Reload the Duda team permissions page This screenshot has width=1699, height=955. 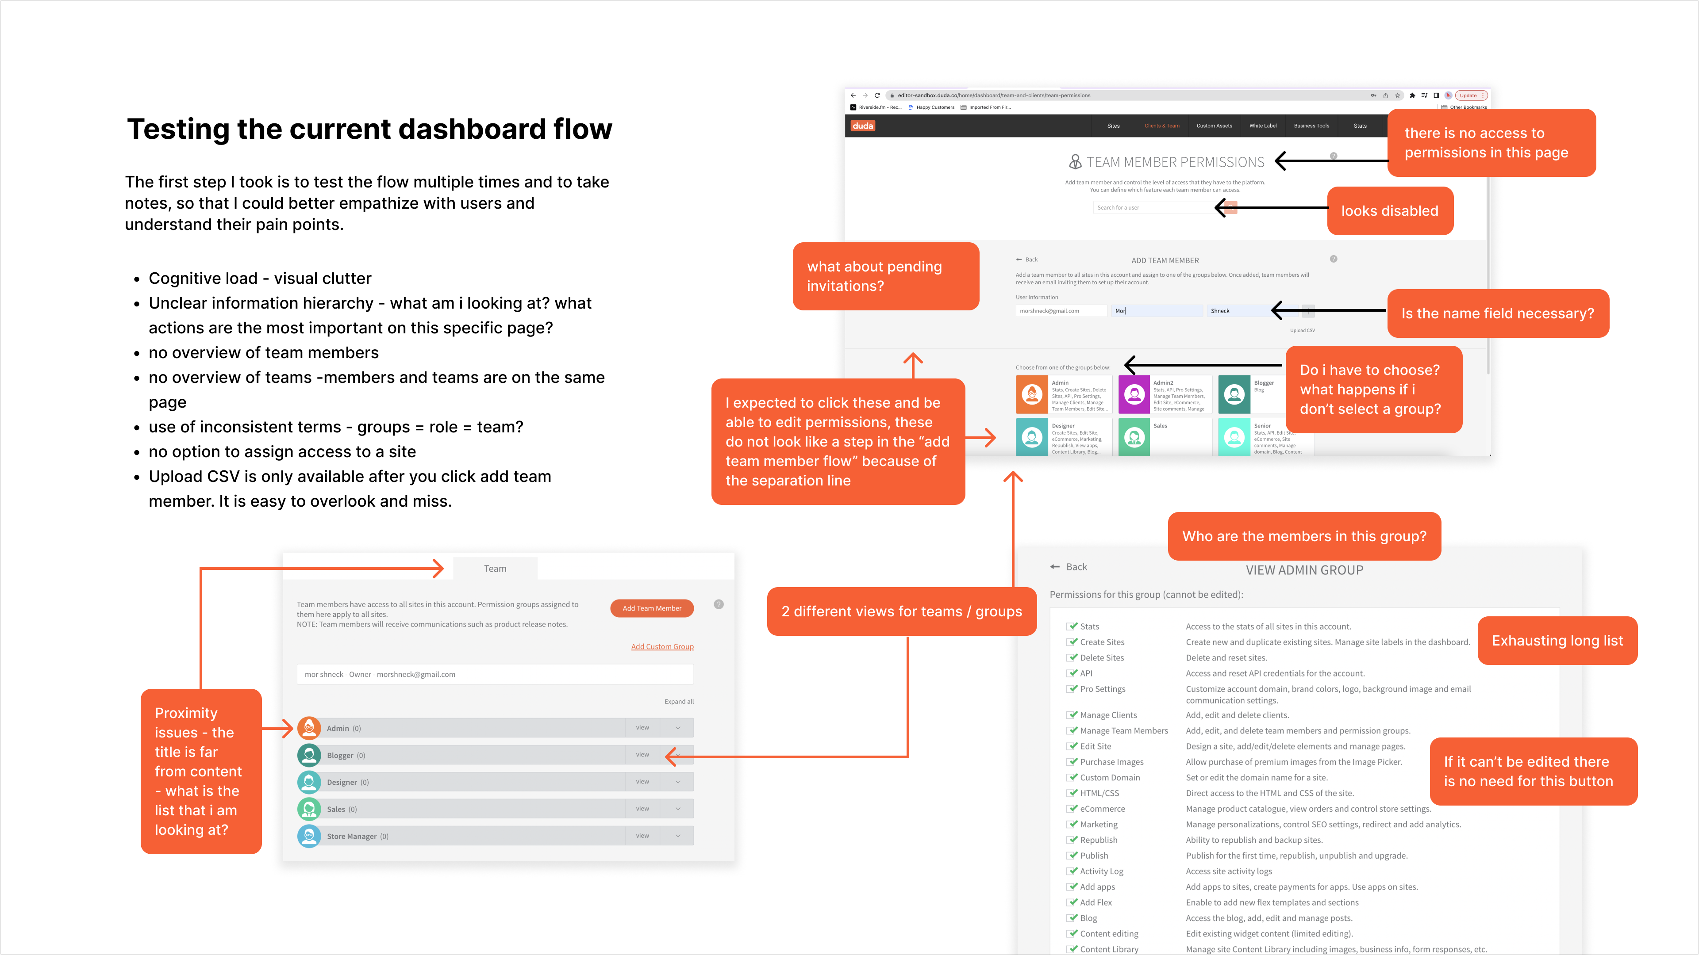(877, 95)
